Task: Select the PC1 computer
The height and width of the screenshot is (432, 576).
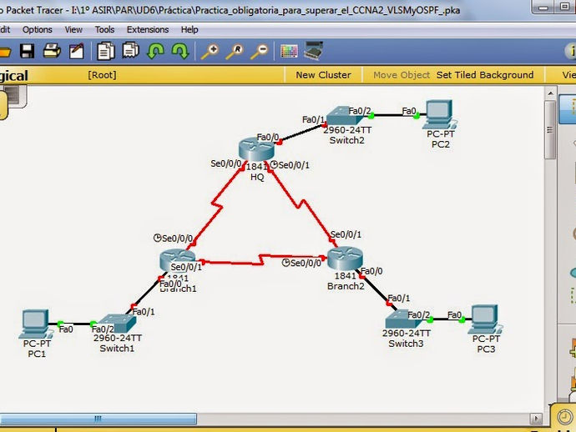Action: [36, 324]
